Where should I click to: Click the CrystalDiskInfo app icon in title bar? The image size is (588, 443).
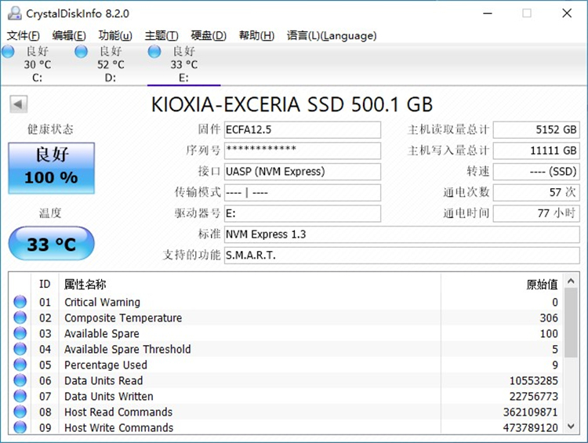[x=14, y=13]
